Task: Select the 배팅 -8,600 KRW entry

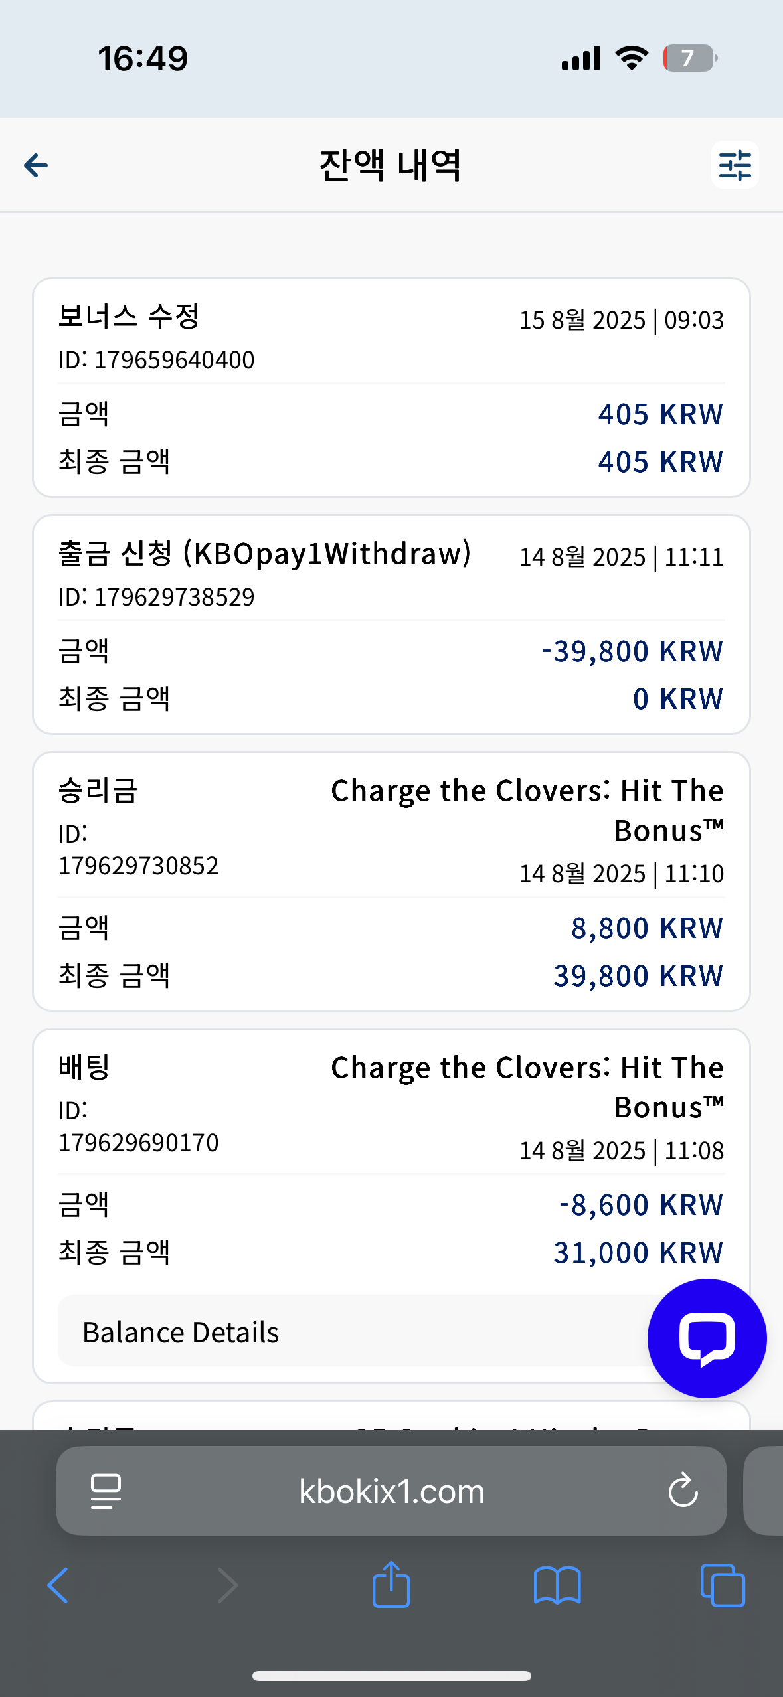Action: pyautogui.click(x=391, y=1206)
